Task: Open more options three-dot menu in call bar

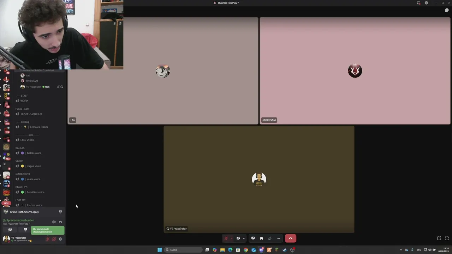Action: 278,238
